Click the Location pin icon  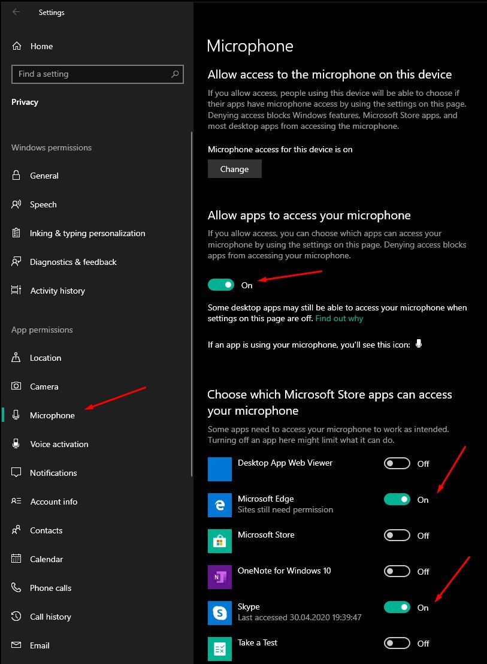pos(16,357)
